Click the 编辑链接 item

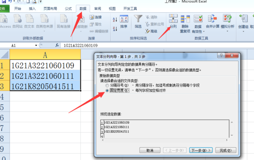click(99, 31)
